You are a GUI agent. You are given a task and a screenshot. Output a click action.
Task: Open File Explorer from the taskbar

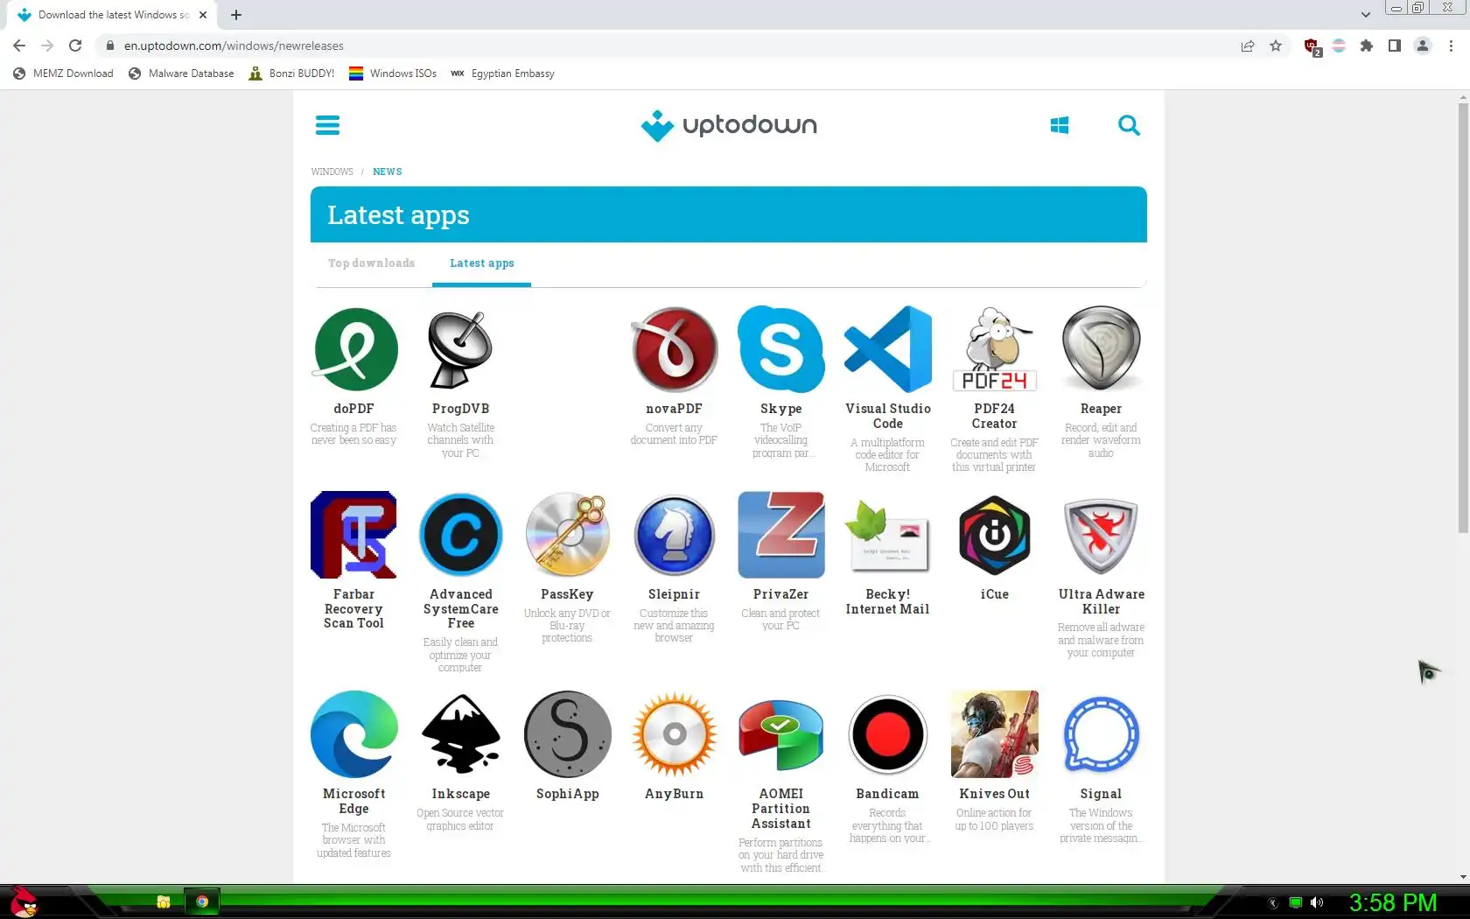click(x=163, y=901)
